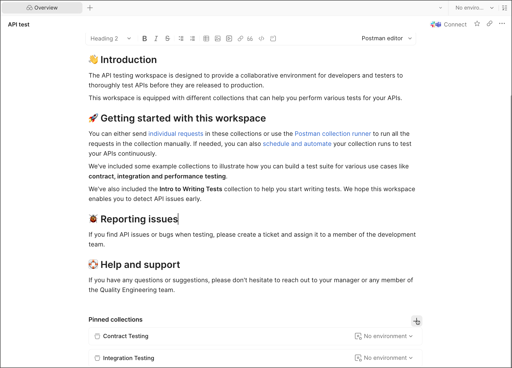This screenshot has width=512, height=368.
Task: Insert a table
Action: pos(206,39)
